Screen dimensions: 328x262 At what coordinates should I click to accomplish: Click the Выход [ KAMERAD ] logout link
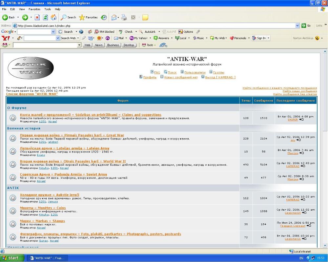tap(220, 77)
